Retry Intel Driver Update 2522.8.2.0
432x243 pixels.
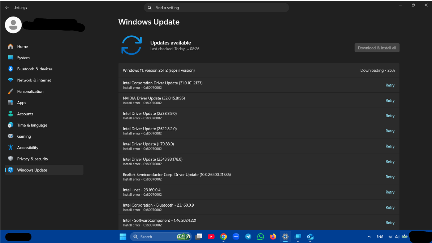click(x=390, y=131)
